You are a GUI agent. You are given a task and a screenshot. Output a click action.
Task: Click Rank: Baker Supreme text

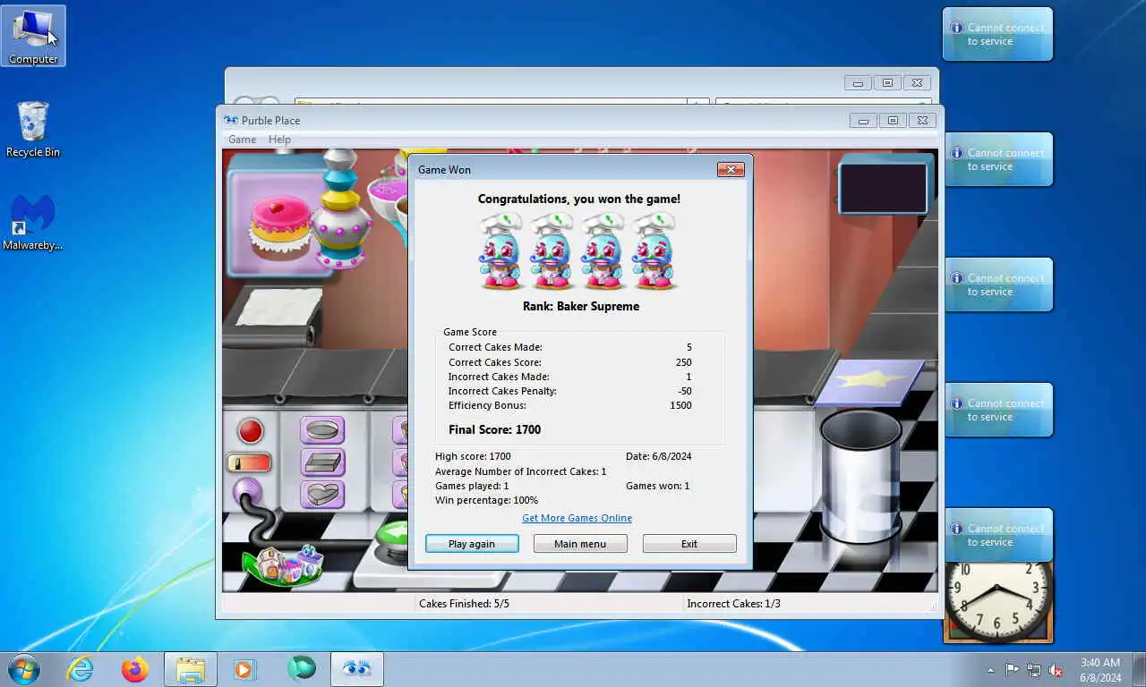pos(581,306)
